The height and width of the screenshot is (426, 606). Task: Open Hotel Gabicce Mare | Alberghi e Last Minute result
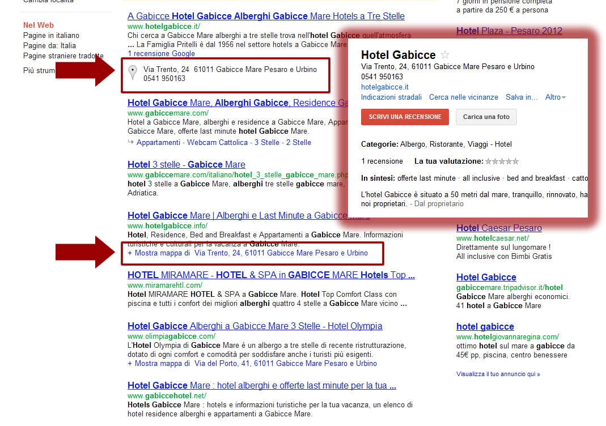[238, 215]
